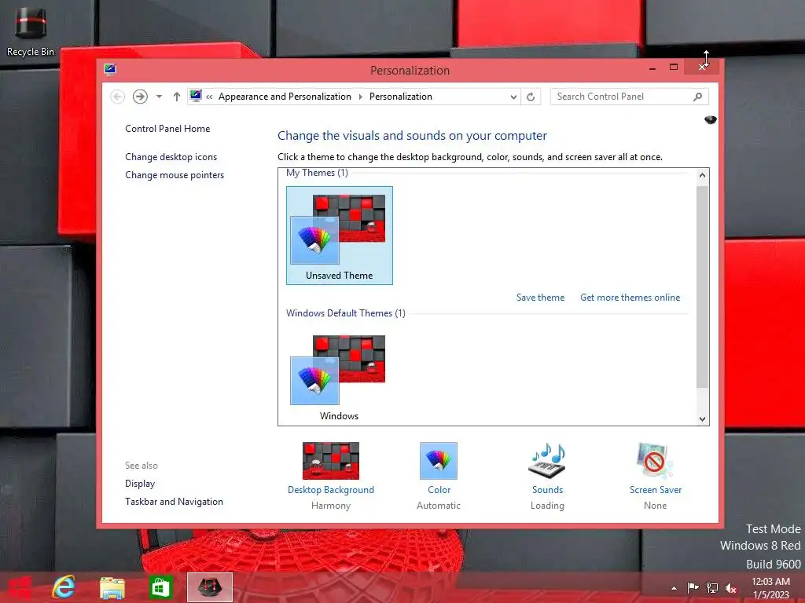Open the Desktop Background icon

[x=331, y=460]
